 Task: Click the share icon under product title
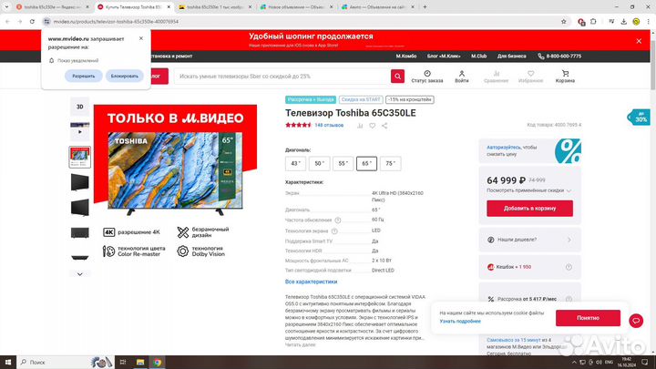384,126
